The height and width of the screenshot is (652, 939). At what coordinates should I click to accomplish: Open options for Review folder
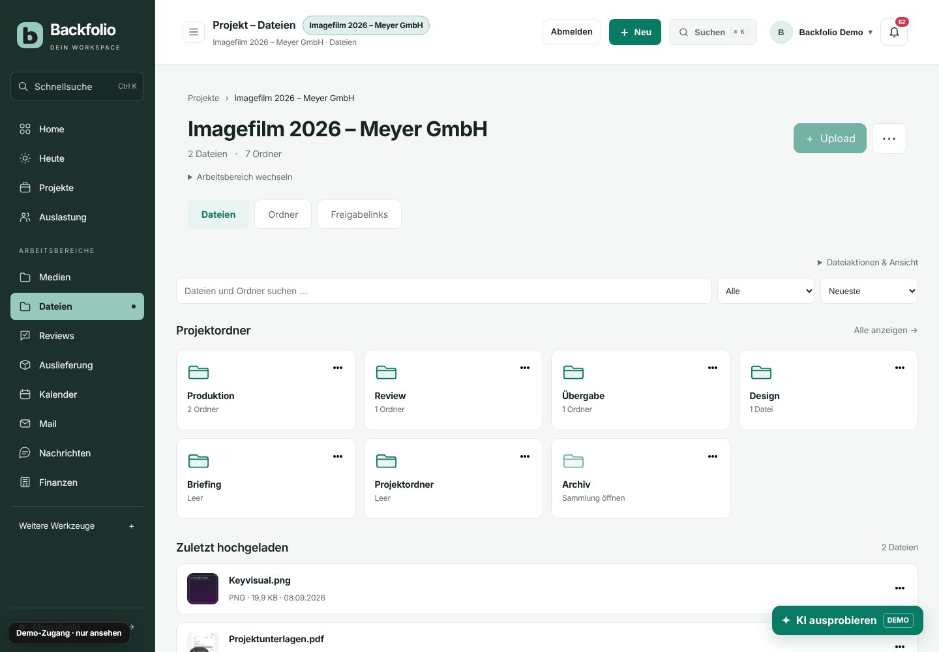click(525, 368)
